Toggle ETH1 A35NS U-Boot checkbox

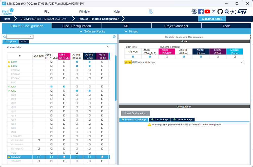point(77,62)
